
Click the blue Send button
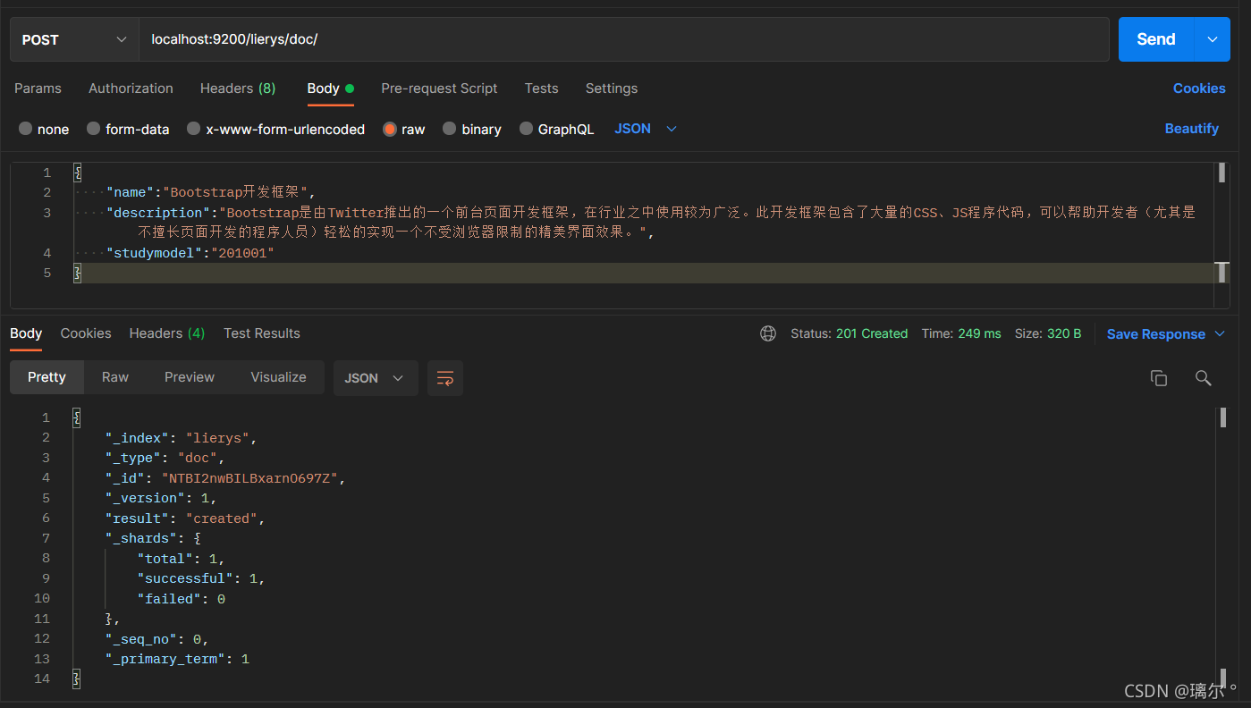pos(1155,39)
